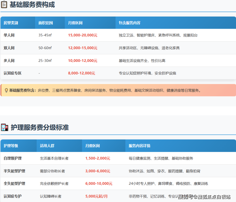Viewport: 236px width, 202px height.
Task: Click the 搜狐号 watermark text
Action: click(x=185, y=197)
